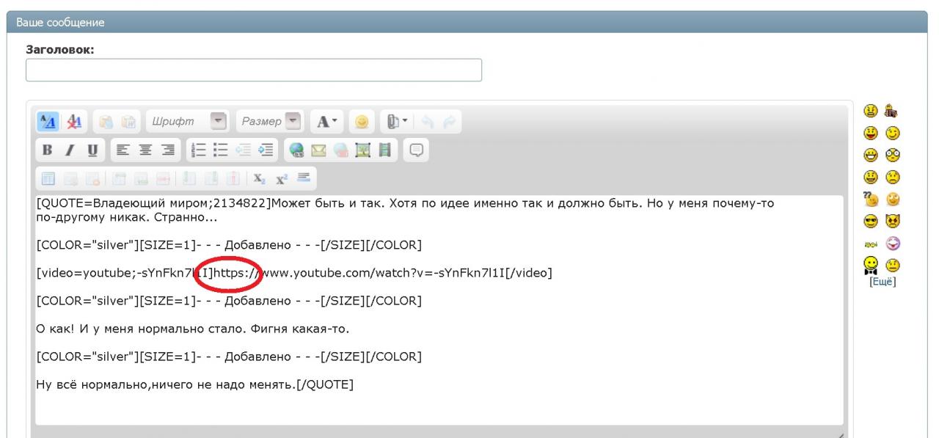
Task: Toggle bold formatting in the editor
Action: [x=48, y=150]
